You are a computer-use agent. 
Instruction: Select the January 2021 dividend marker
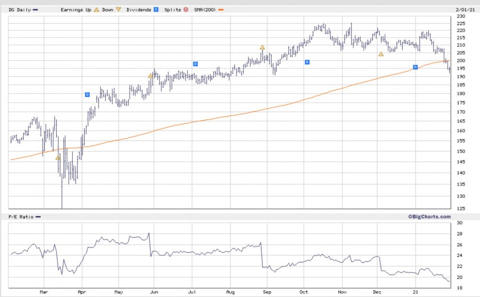click(416, 67)
